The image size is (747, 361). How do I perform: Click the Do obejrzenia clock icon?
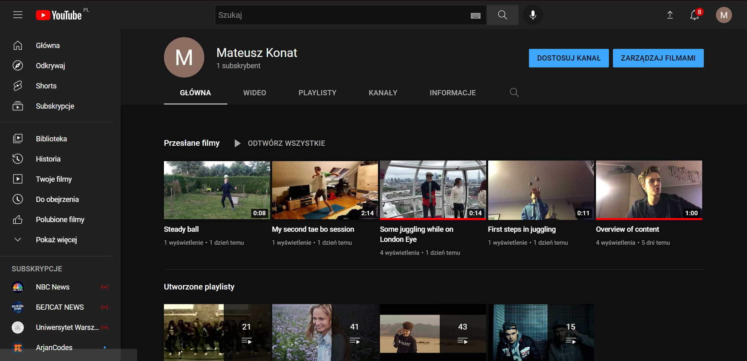point(18,199)
